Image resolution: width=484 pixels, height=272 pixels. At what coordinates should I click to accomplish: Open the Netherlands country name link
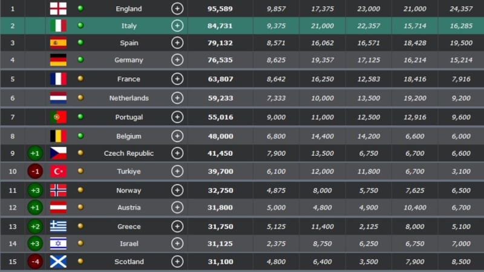tap(128, 98)
